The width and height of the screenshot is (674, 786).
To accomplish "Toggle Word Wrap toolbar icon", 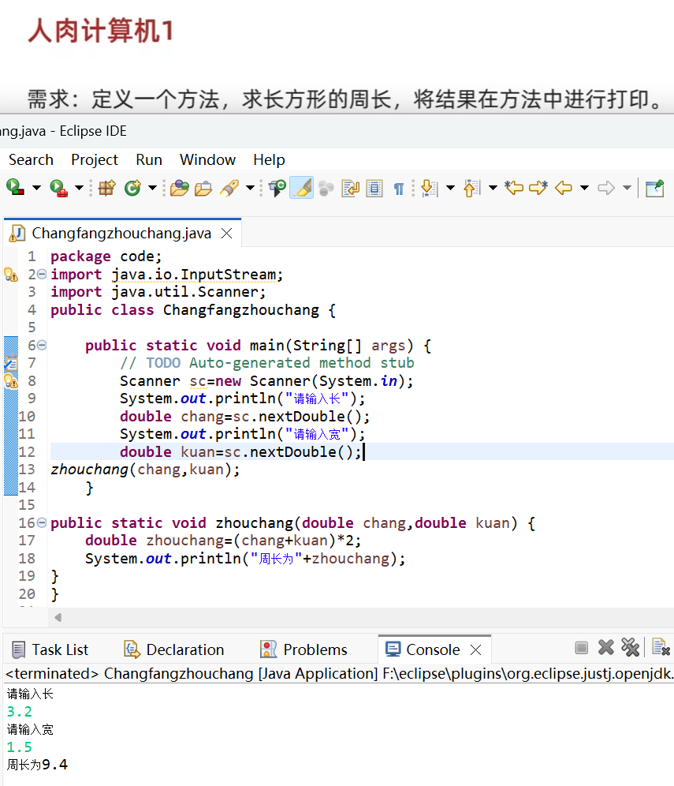I will 350,188.
